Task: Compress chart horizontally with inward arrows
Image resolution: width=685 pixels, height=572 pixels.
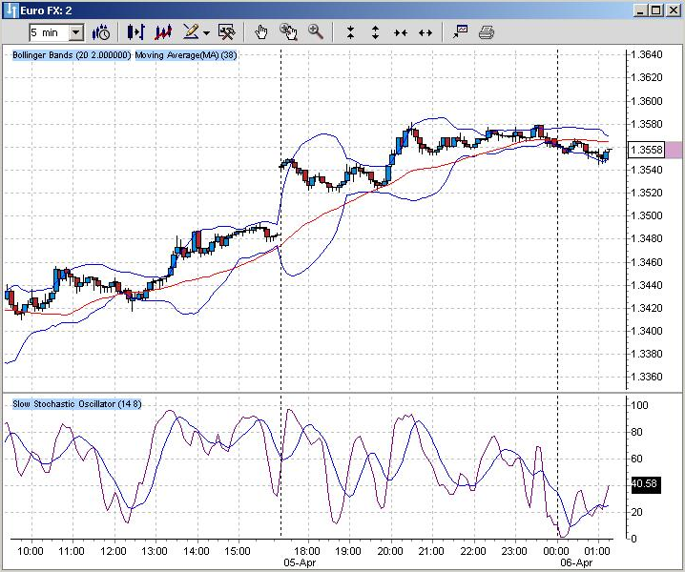Action: pyautogui.click(x=400, y=33)
